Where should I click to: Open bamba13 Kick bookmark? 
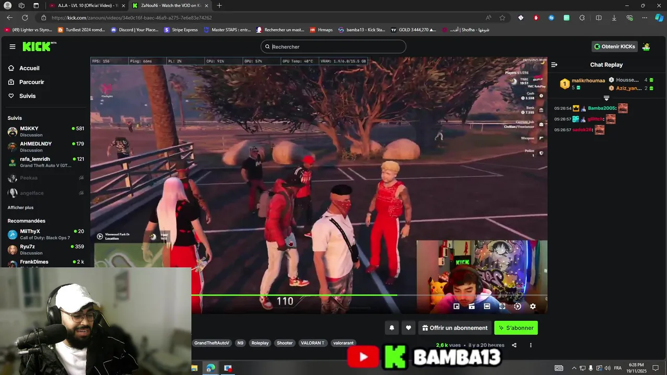pyautogui.click(x=362, y=30)
